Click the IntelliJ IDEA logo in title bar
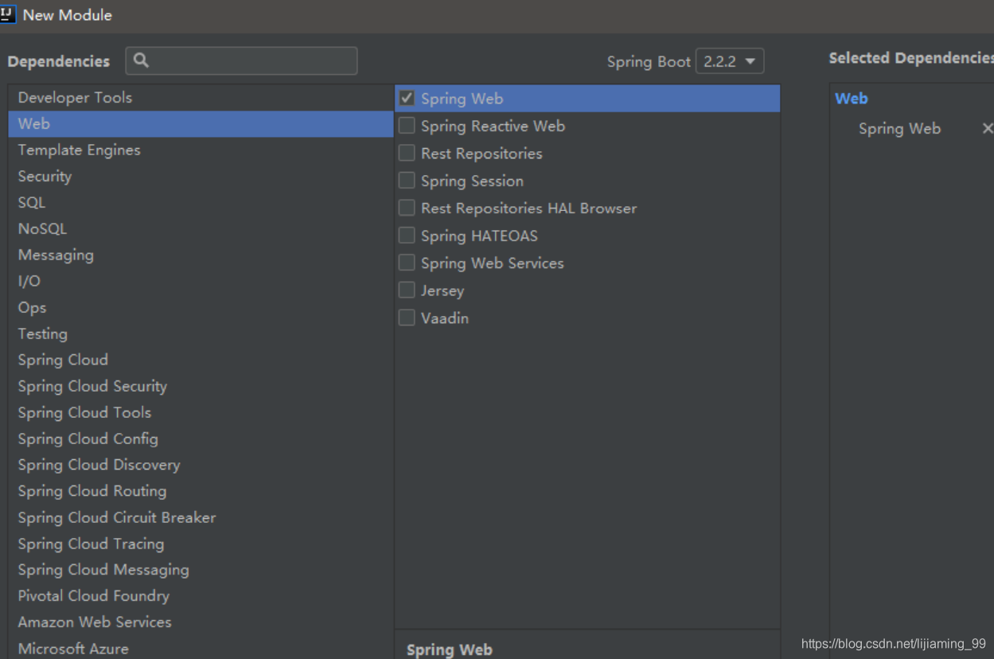 8,14
